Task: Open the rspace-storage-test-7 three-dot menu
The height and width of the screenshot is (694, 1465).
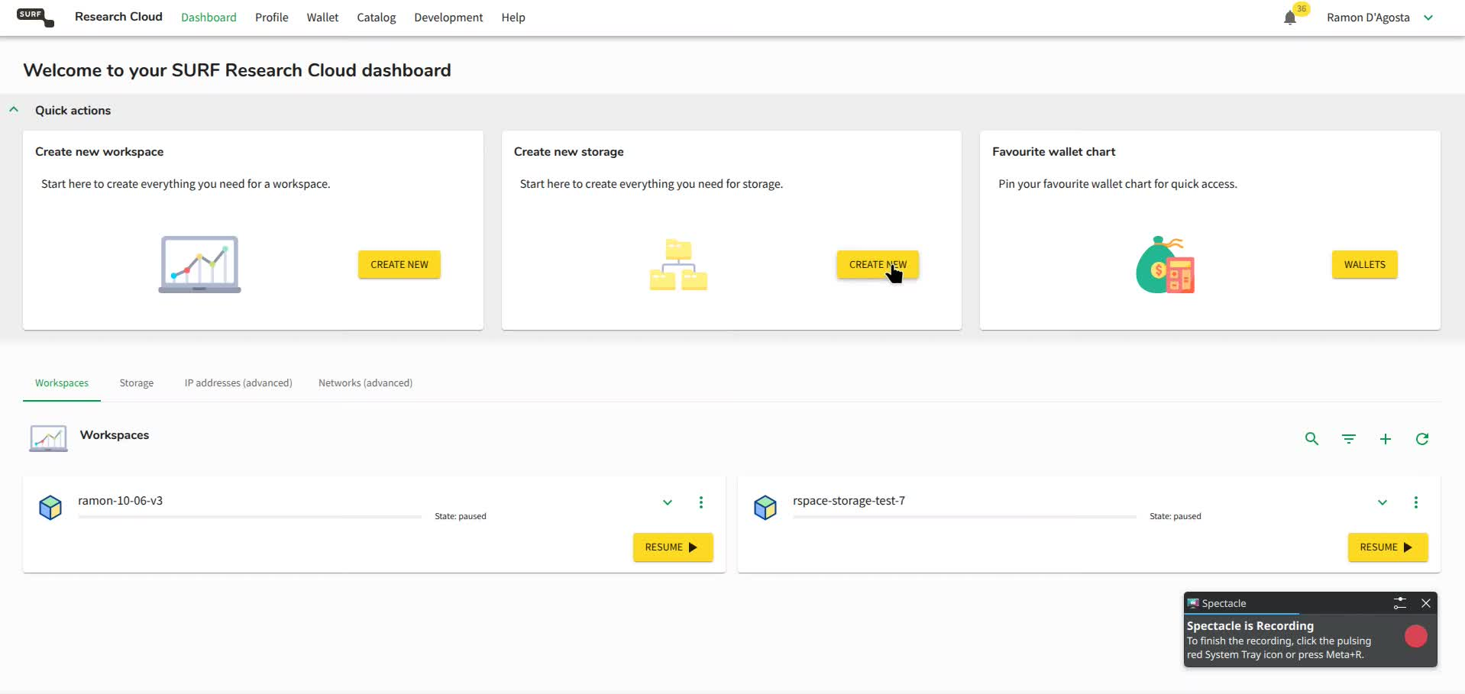Action: tap(1416, 502)
